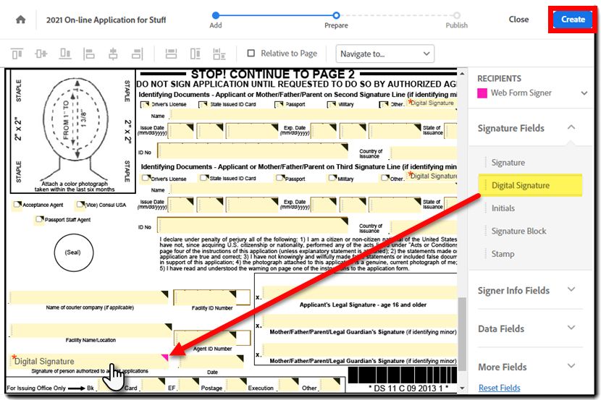Click the Align Bottom icon

click(64, 54)
